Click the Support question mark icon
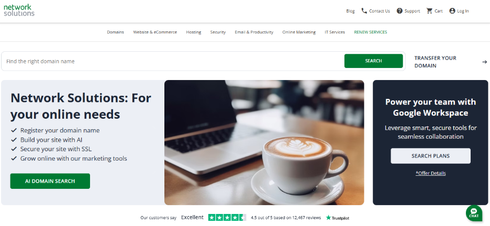 click(399, 11)
